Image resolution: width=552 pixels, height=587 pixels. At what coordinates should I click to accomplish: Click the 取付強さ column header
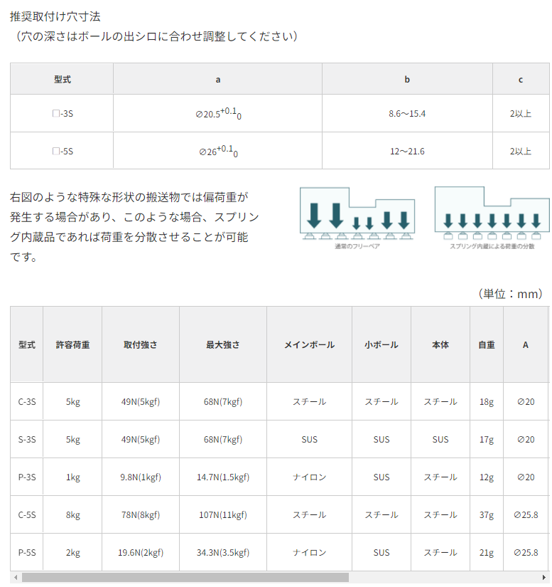coord(141,344)
